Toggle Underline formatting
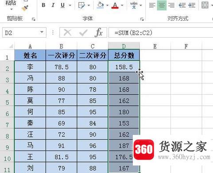 click(63, 5)
